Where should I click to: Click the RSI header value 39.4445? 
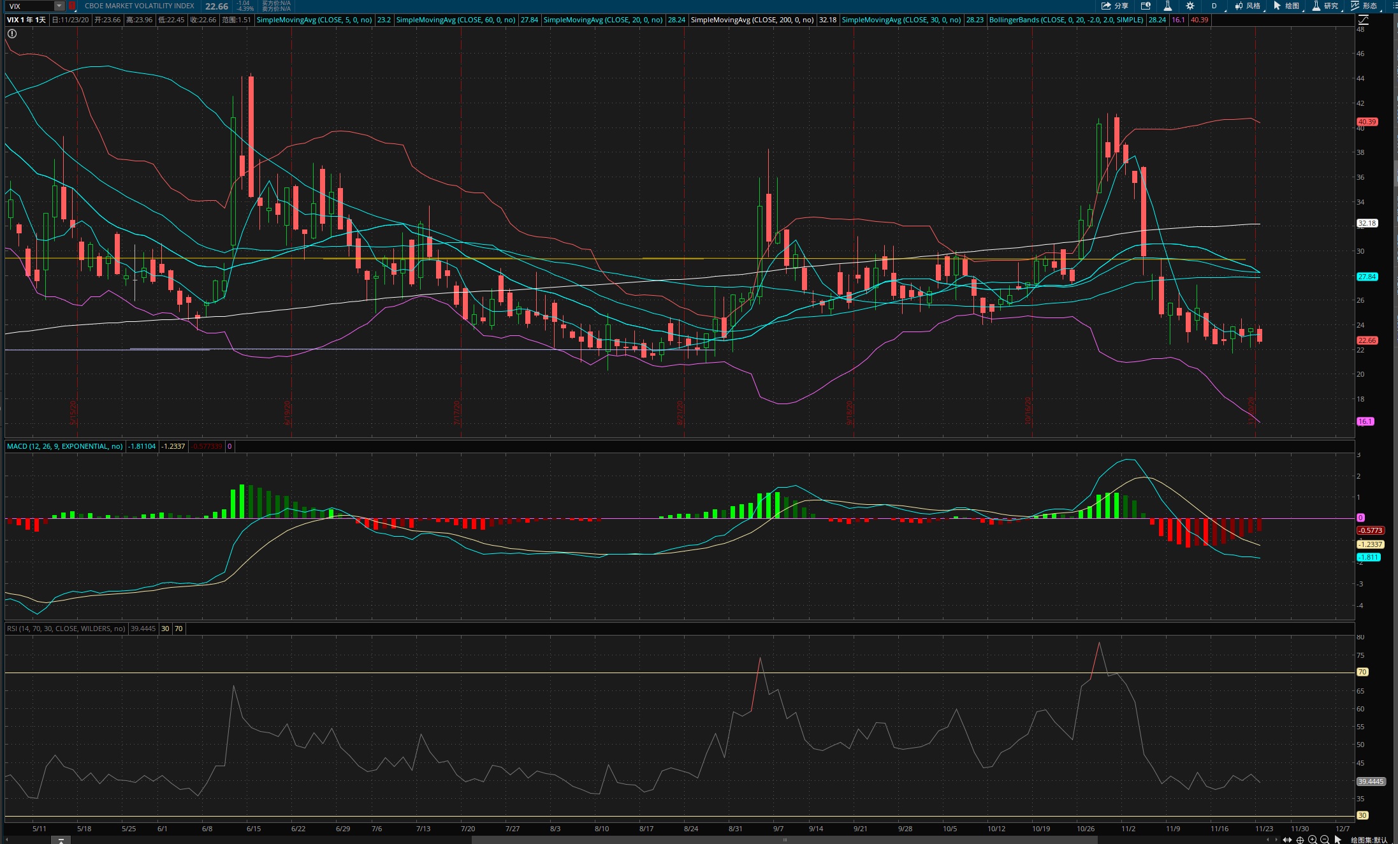tap(143, 629)
